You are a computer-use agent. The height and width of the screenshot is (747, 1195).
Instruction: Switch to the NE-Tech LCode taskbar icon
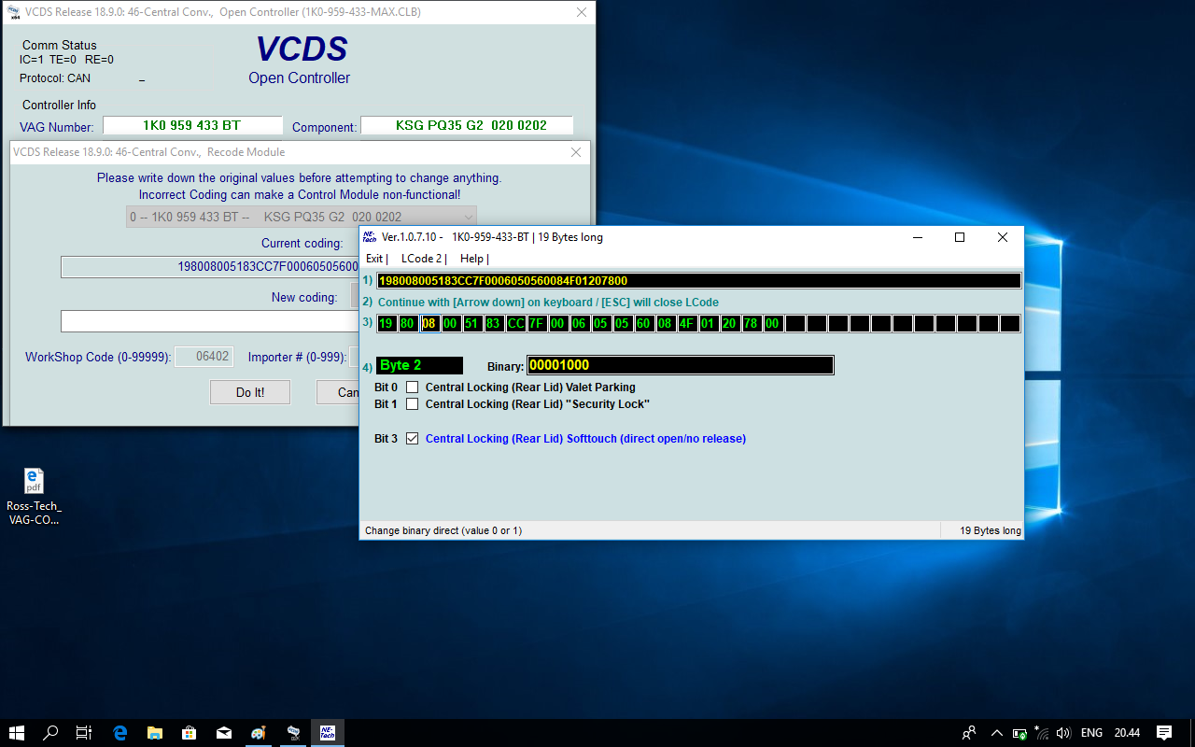[x=328, y=733]
